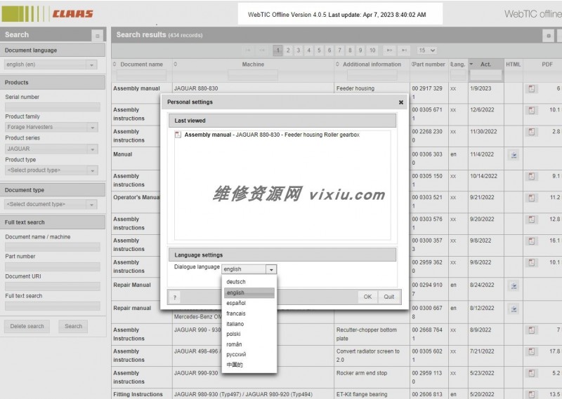Image resolution: width=562 pixels, height=399 pixels.
Task: Click the help question mark button in dialog
Action: click(x=174, y=297)
